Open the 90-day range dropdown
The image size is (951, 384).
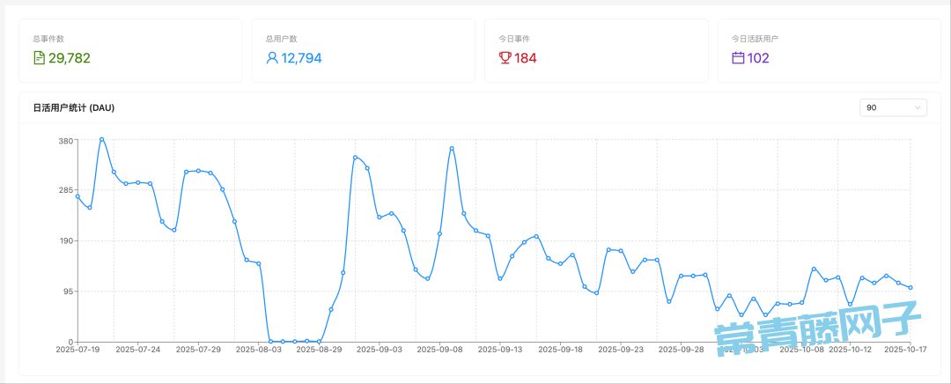893,107
